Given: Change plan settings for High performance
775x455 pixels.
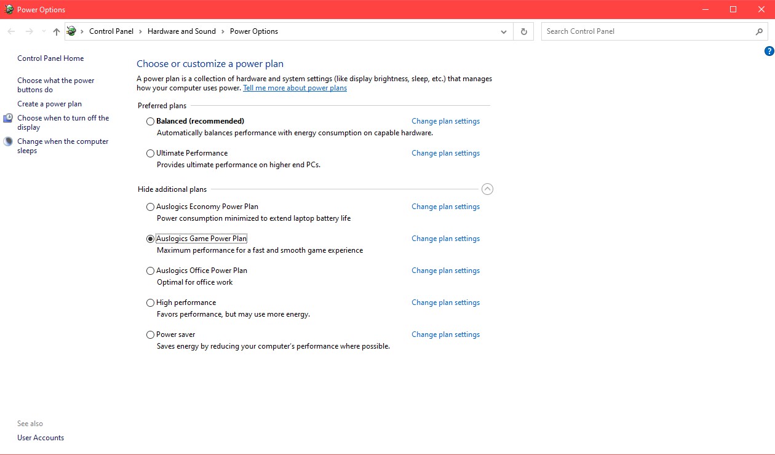Looking at the screenshot, I should click(445, 303).
